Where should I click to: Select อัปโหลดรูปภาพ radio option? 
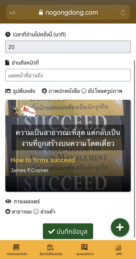[x=84, y=91]
